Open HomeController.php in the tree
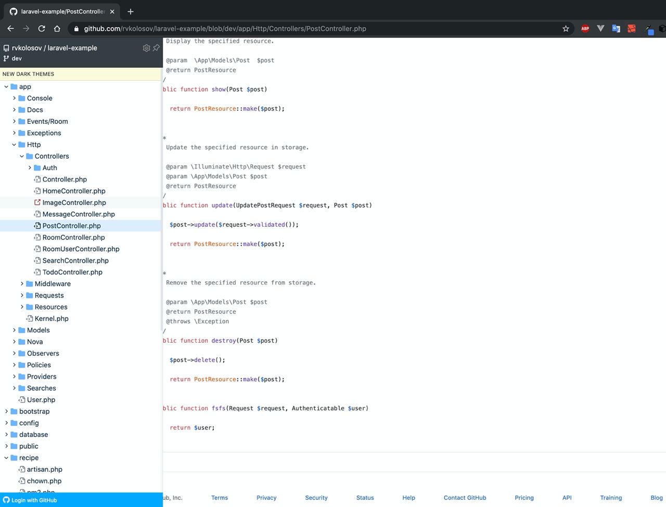 [x=74, y=191]
